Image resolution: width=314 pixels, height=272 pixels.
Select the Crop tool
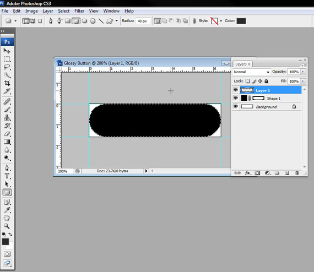(x=7, y=83)
